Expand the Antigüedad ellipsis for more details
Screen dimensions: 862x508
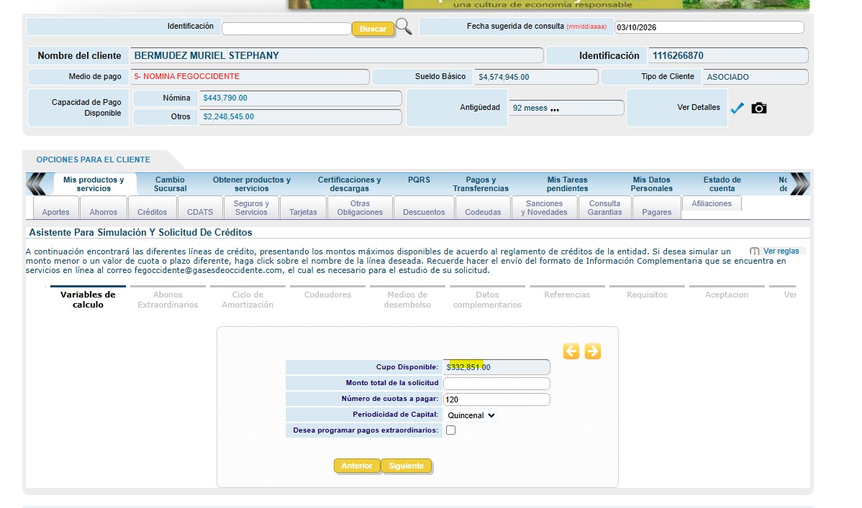(x=553, y=109)
